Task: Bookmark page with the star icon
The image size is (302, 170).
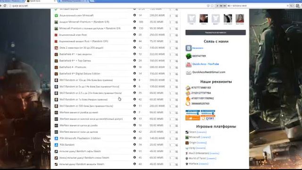Action: pos(212,6)
